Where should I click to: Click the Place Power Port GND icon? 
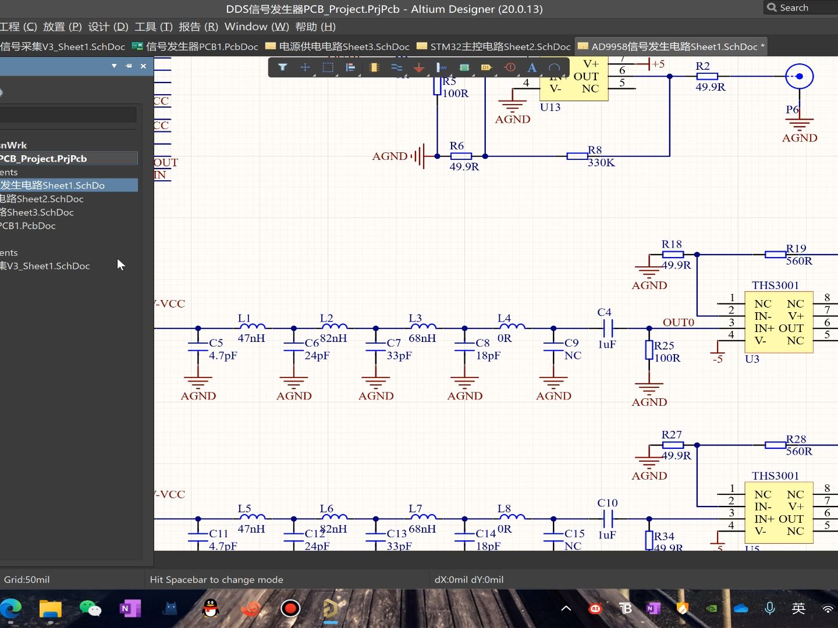click(419, 67)
